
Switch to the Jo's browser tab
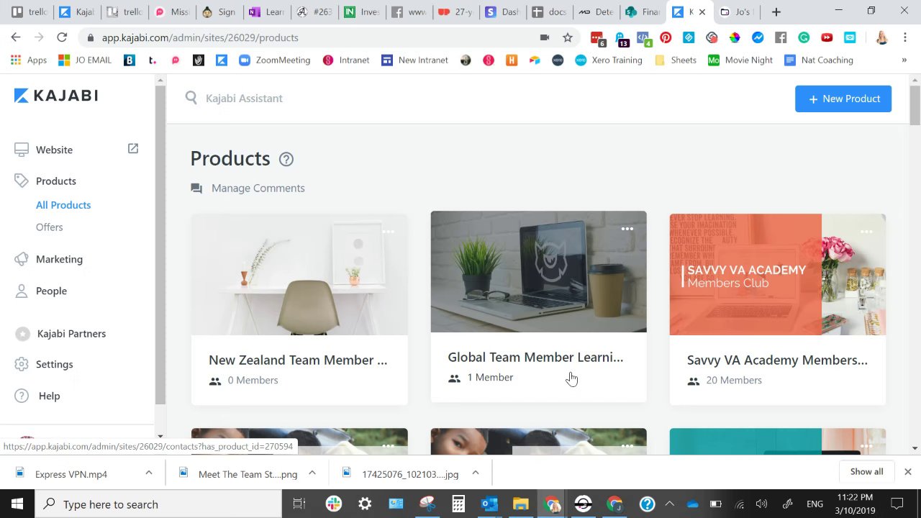[x=735, y=12]
